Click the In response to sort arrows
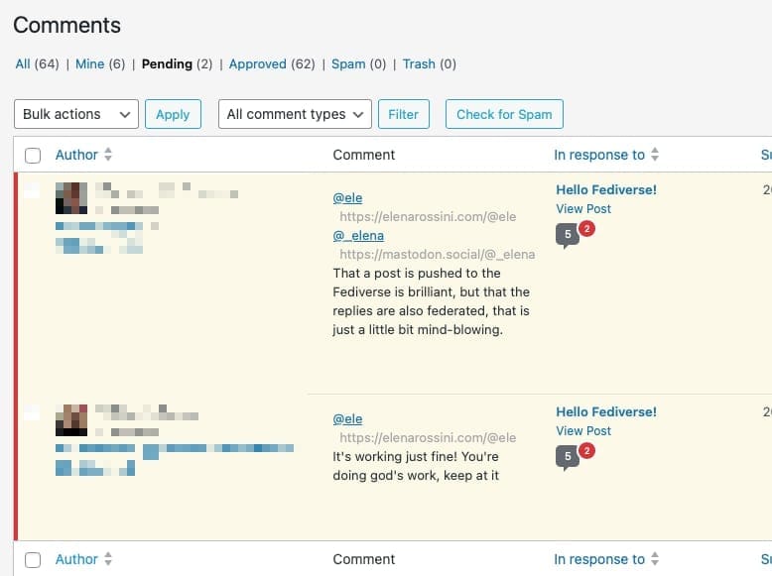Screen dimensions: 772x576 (x=655, y=155)
